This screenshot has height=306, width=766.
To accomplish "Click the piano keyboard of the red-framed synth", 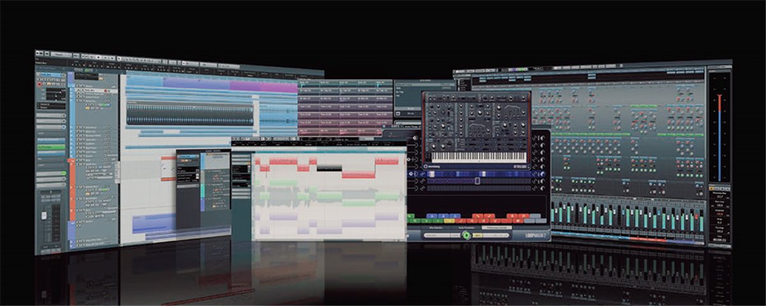I will click(480, 156).
